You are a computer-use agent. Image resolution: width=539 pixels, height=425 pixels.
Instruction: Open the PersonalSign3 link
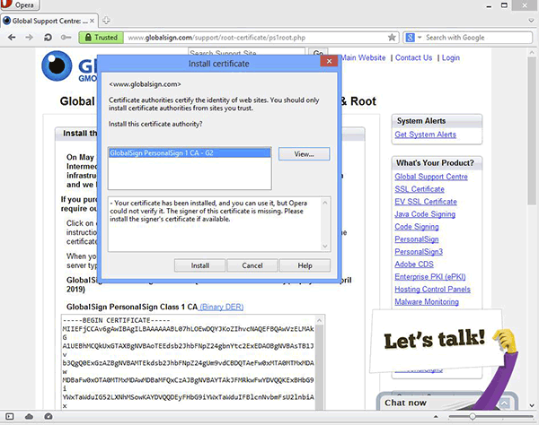point(419,252)
